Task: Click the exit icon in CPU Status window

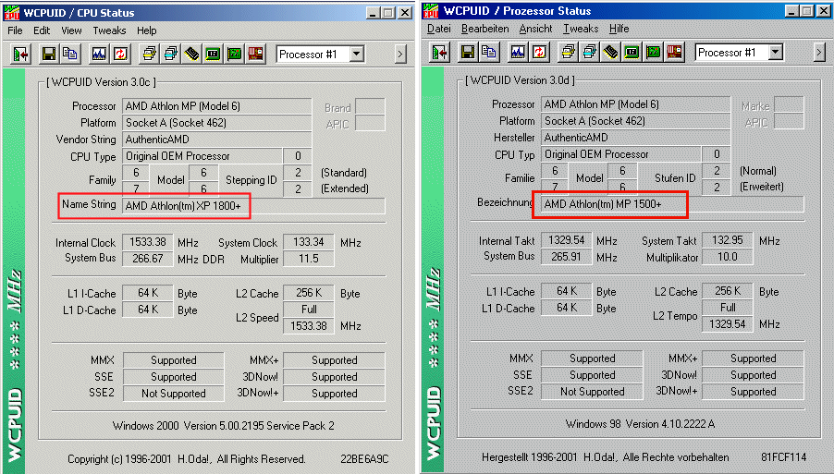Action: [21, 54]
